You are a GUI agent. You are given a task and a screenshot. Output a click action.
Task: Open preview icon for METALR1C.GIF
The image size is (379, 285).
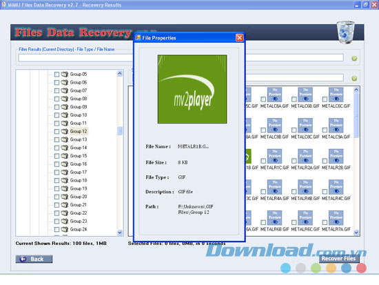point(274,156)
